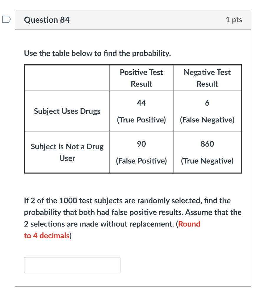Viewport: 257px width, 302px height.
Task: Click the Positive Test Result column header
Action: pos(141,78)
